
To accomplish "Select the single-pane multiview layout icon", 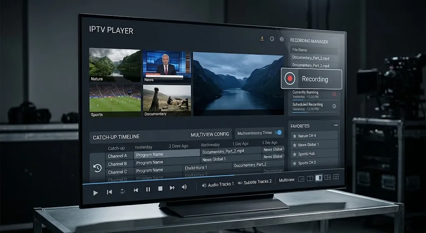I will [301, 179].
